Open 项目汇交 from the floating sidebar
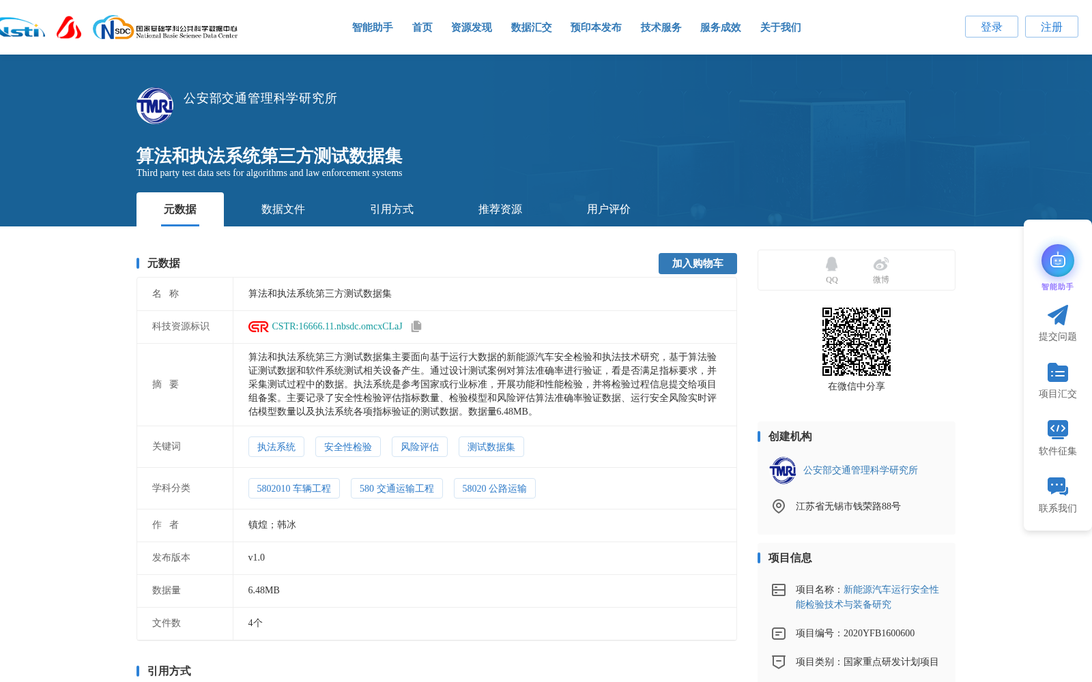This screenshot has width=1092, height=682. pyautogui.click(x=1057, y=381)
